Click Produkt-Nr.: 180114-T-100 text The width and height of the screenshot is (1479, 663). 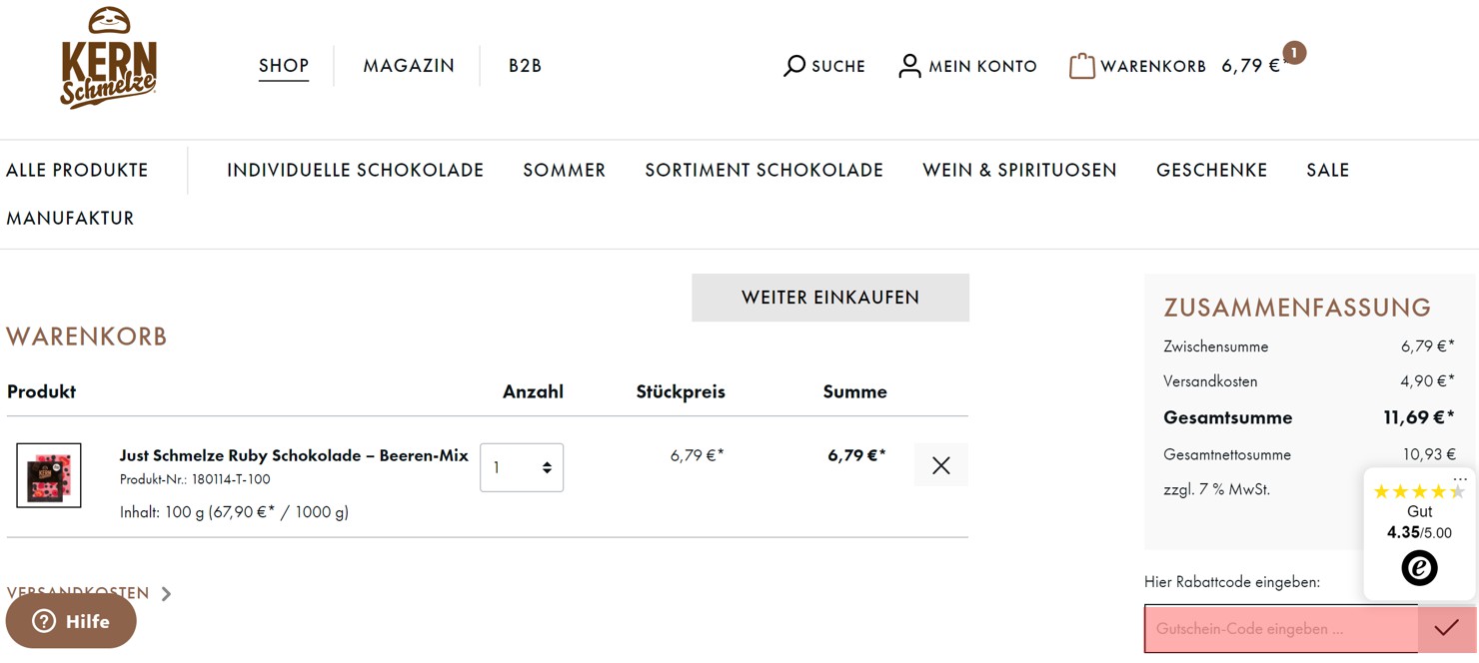point(195,479)
